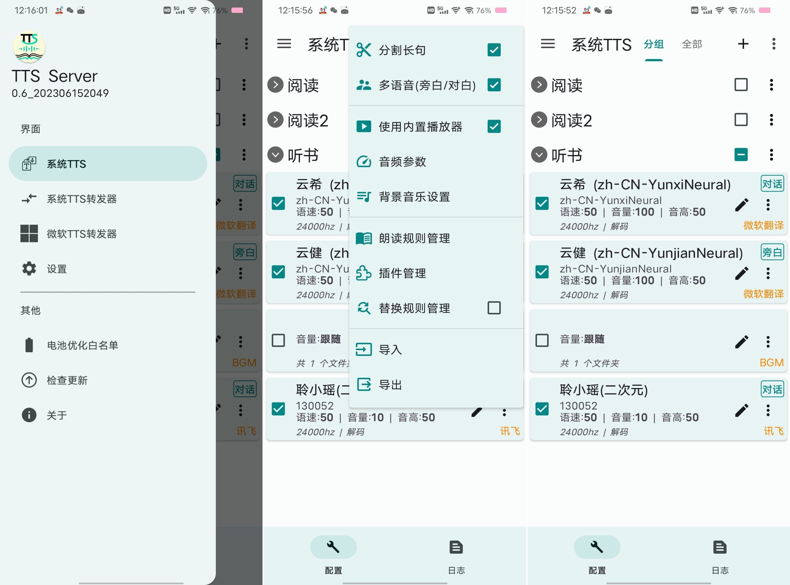Open 微软TTS转发器 in the drawer
The image size is (790, 585).
[81, 234]
